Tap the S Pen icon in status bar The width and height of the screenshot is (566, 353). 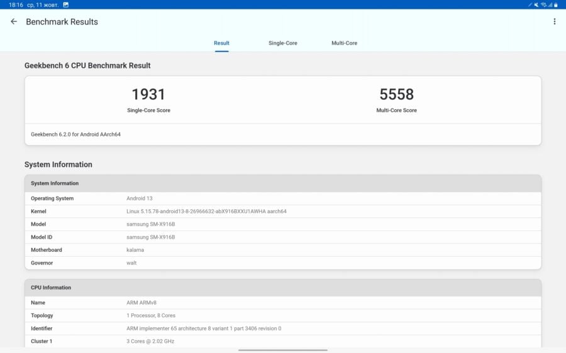(x=530, y=4)
